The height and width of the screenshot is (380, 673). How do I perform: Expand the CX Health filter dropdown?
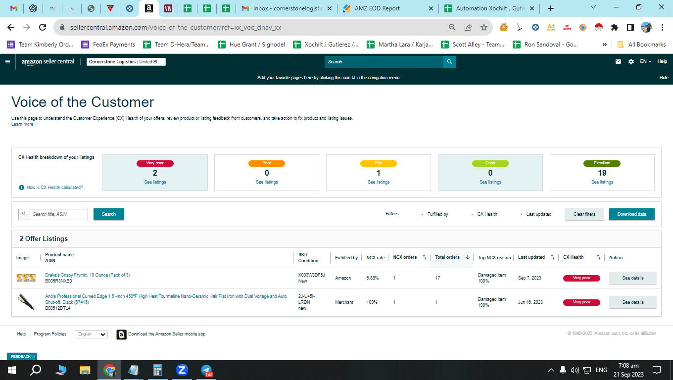(x=484, y=214)
